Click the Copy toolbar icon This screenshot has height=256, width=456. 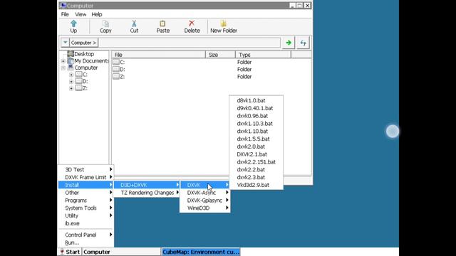pos(105,23)
